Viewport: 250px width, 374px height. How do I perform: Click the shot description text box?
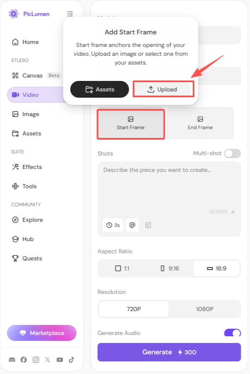click(x=169, y=188)
